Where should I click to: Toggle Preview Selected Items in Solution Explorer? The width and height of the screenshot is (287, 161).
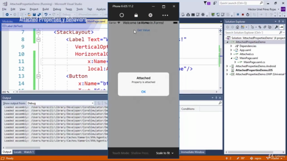[x=282, y=27]
